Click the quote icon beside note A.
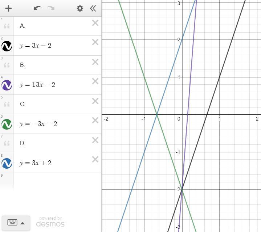Viewport: 261px width, 232px height. (x=7, y=26)
